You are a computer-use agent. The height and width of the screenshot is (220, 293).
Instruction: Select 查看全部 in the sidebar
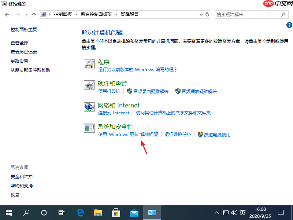tap(19, 43)
